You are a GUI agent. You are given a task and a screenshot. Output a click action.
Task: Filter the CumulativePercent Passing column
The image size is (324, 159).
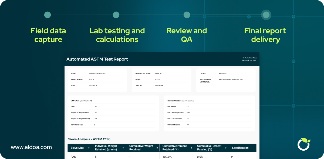226,148
